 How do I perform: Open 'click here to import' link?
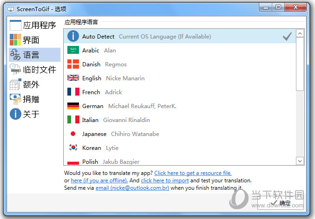click(x=165, y=180)
